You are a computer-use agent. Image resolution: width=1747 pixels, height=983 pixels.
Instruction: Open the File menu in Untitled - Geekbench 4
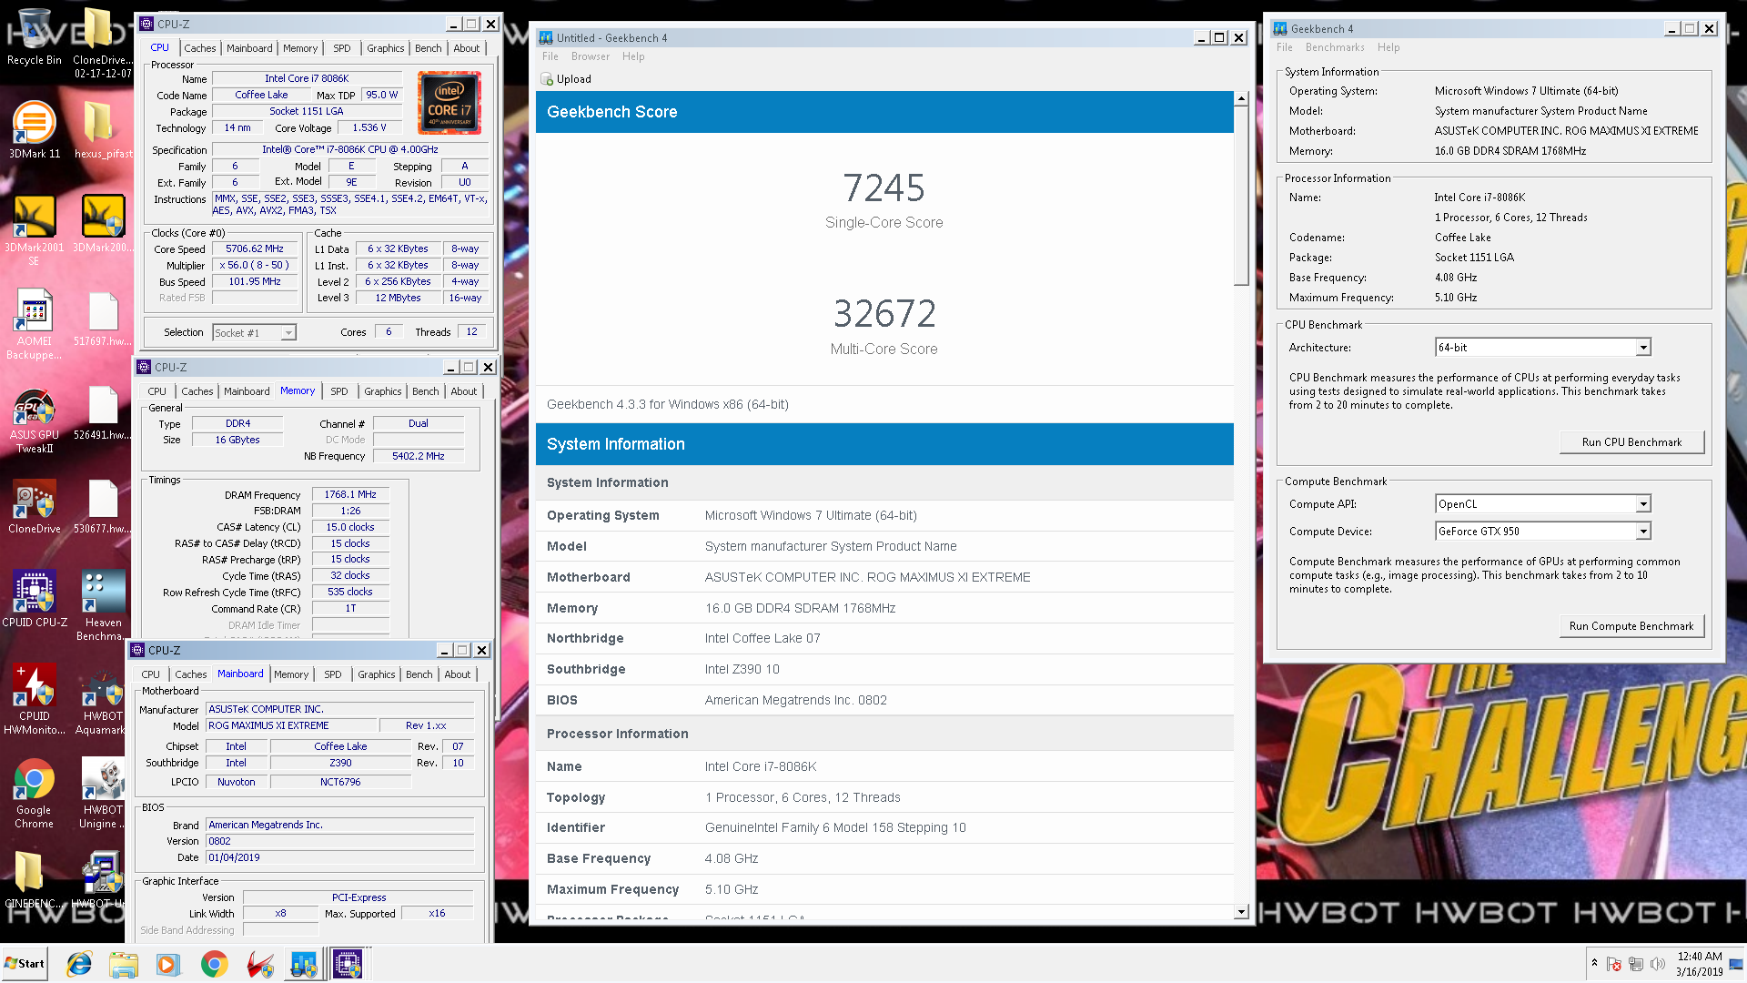coord(550,56)
